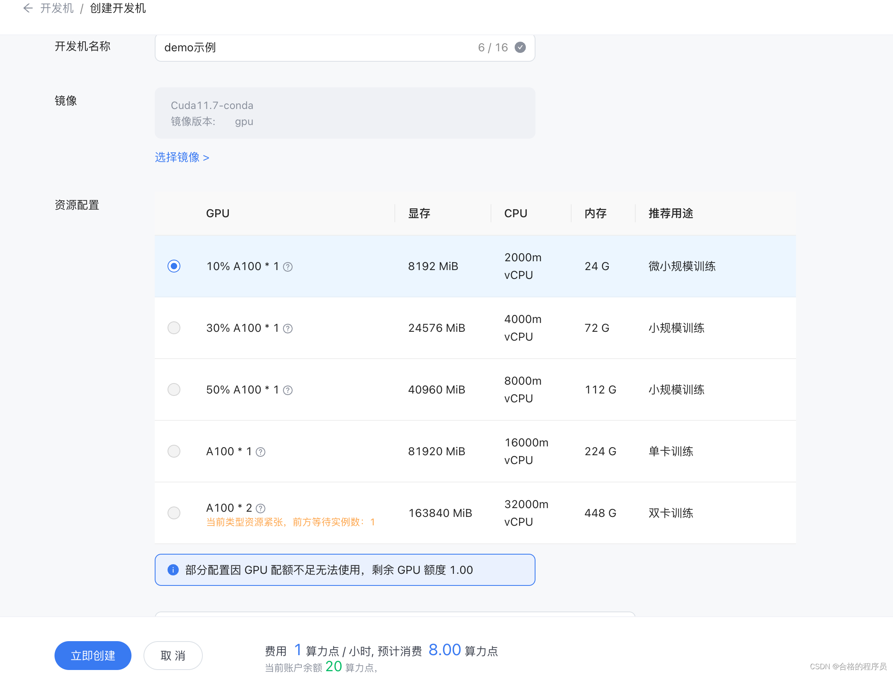
Task: Select the A100 * 1 radio button
Action: tap(174, 451)
